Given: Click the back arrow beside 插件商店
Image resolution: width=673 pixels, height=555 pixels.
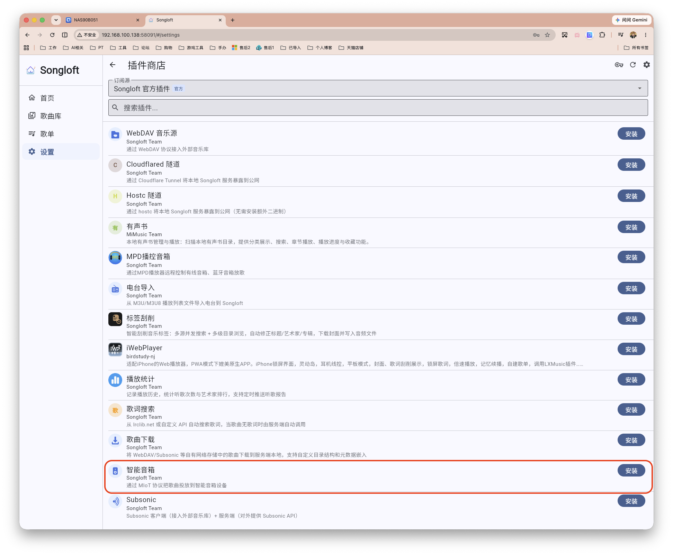Looking at the screenshot, I should click(113, 65).
